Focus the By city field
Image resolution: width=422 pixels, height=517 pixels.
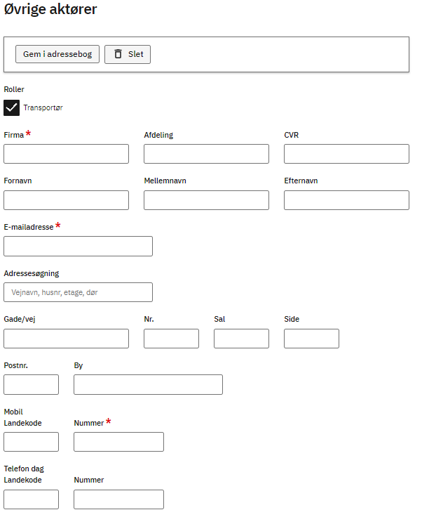coord(148,385)
